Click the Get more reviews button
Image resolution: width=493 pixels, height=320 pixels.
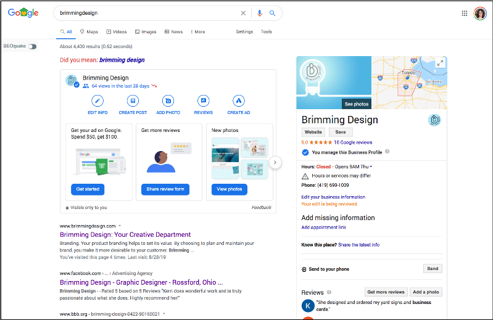click(386, 292)
